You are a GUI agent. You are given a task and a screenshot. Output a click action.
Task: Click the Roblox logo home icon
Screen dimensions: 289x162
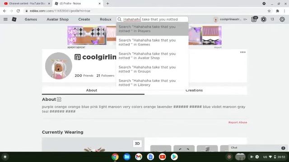(14, 19)
